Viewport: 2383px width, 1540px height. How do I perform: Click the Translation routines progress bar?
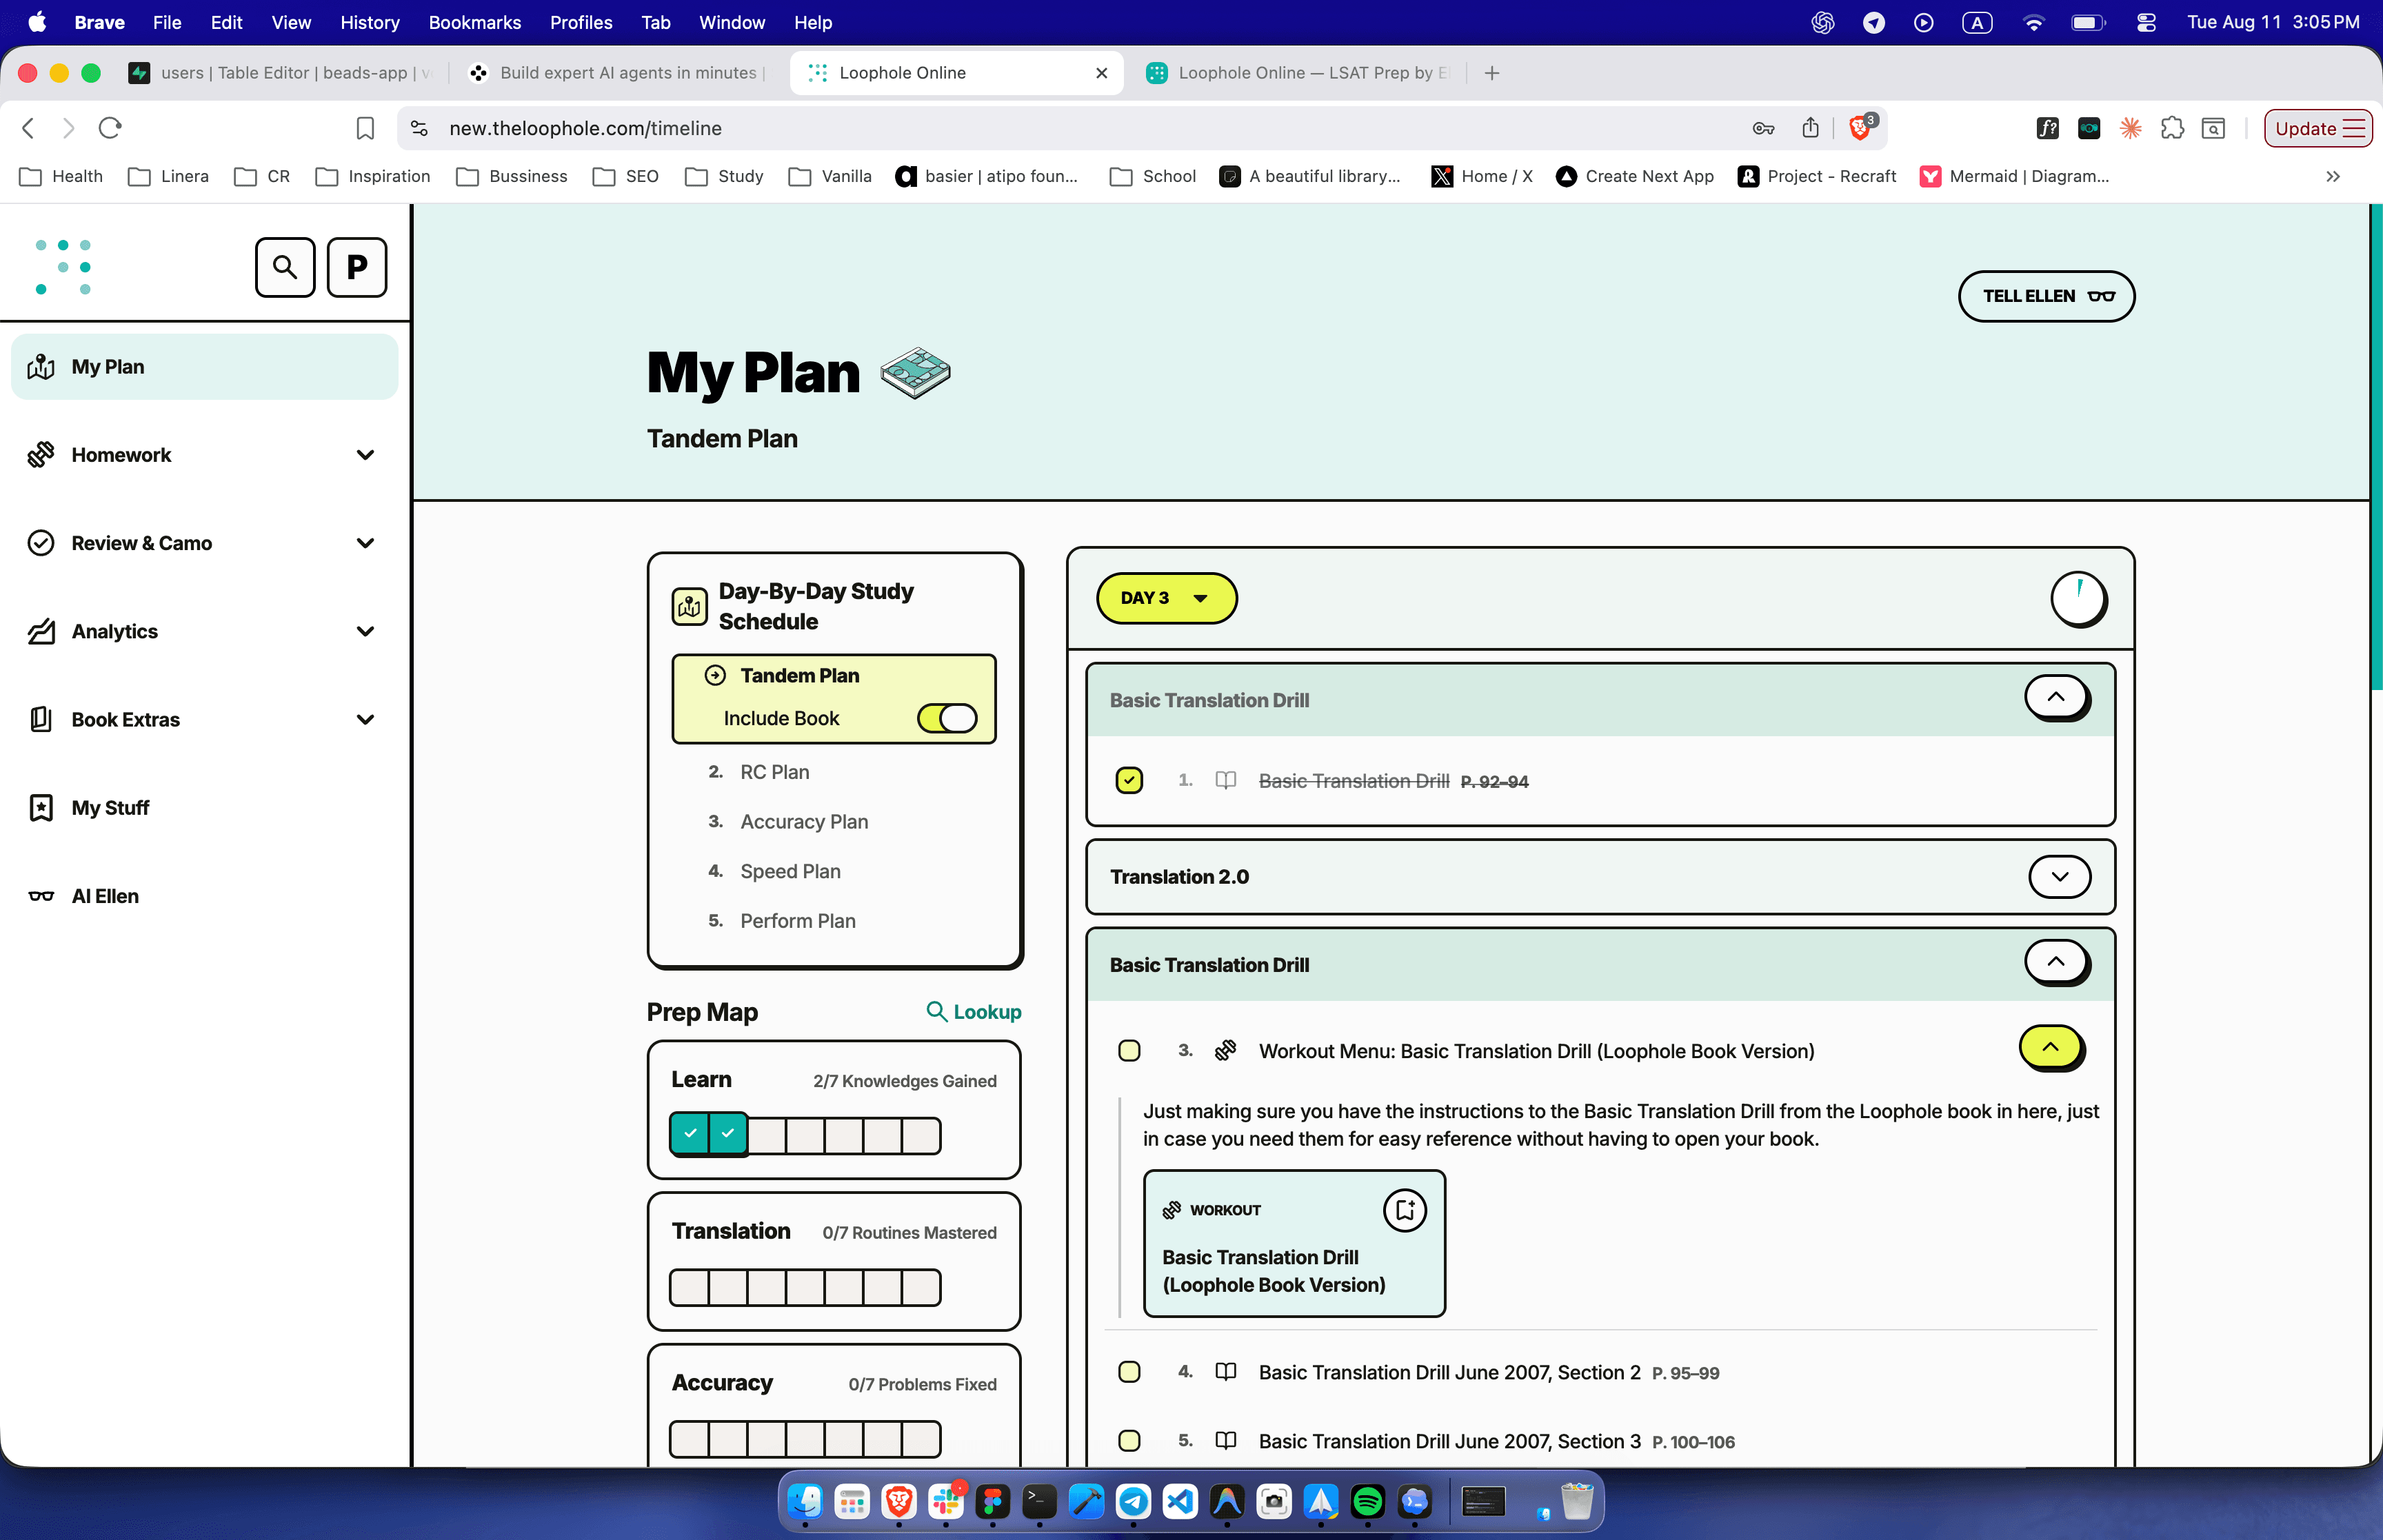[805, 1287]
